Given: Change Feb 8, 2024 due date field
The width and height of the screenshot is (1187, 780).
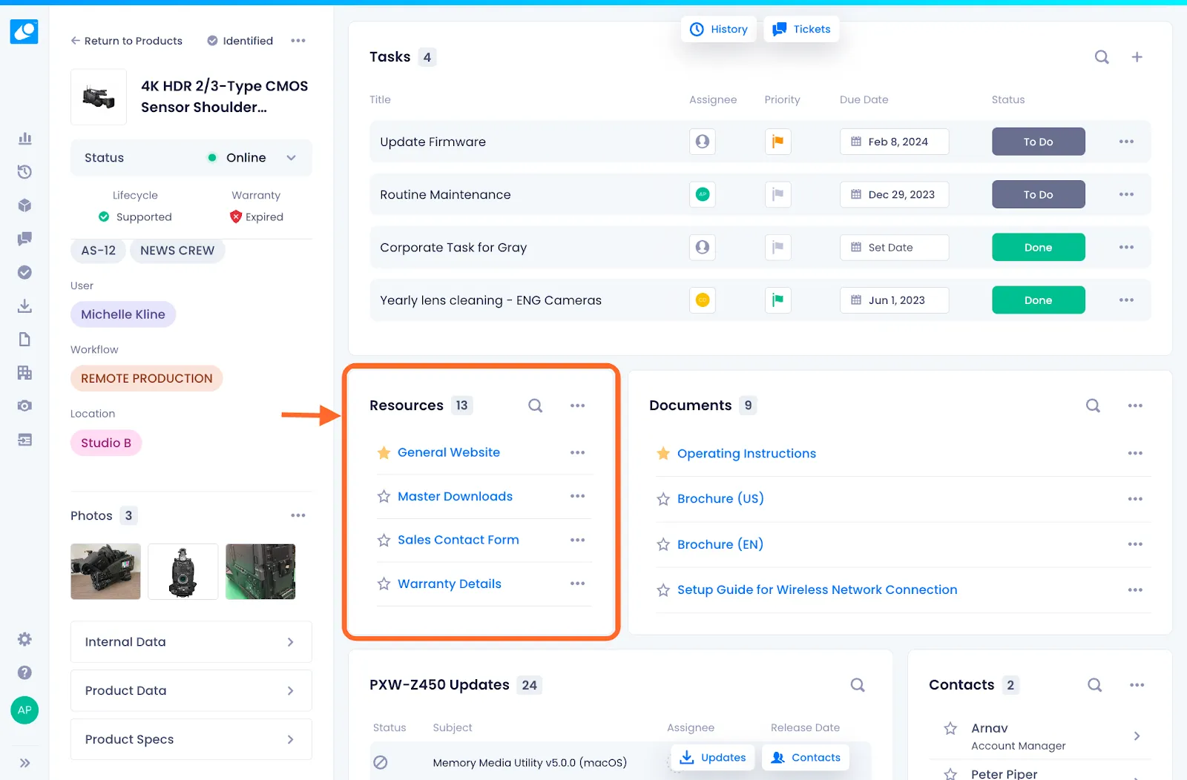Looking at the screenshot, I should [x=894, y=142].
